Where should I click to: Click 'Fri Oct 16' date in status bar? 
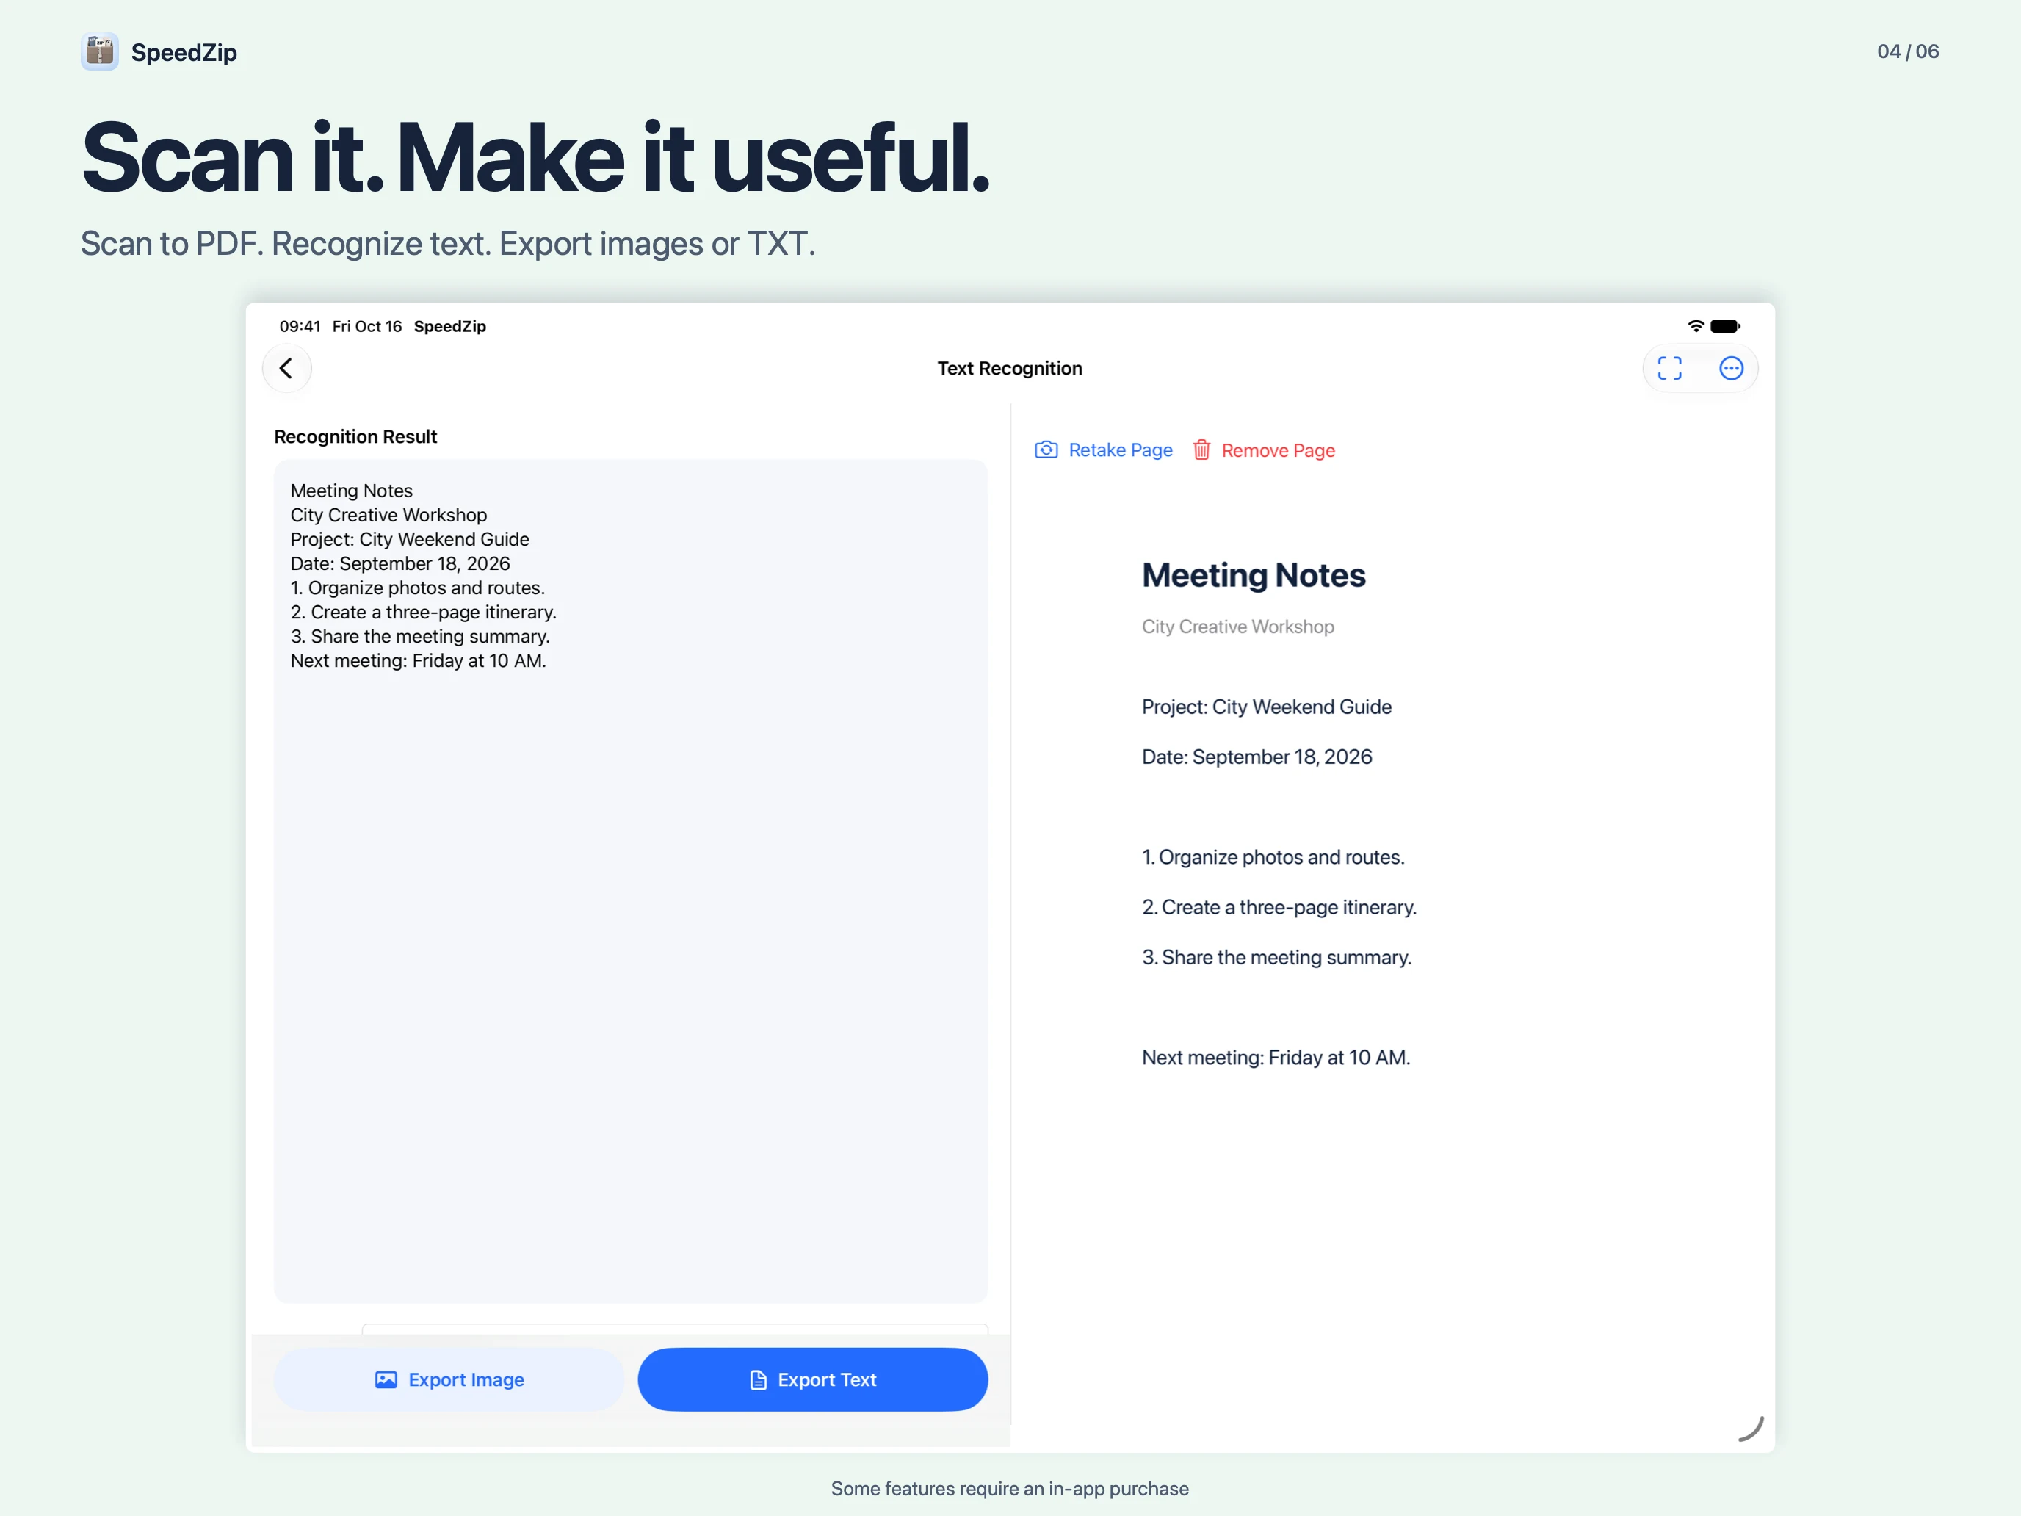pos(366,326)
